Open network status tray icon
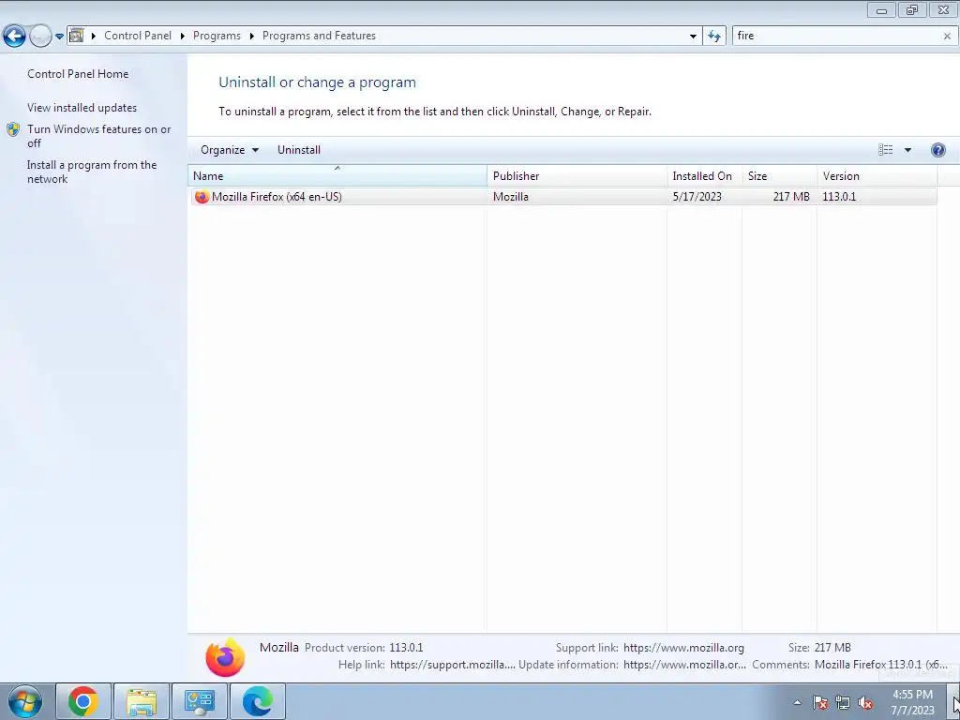960x720 pixels. pyautogui.click(x=843, y=702)
